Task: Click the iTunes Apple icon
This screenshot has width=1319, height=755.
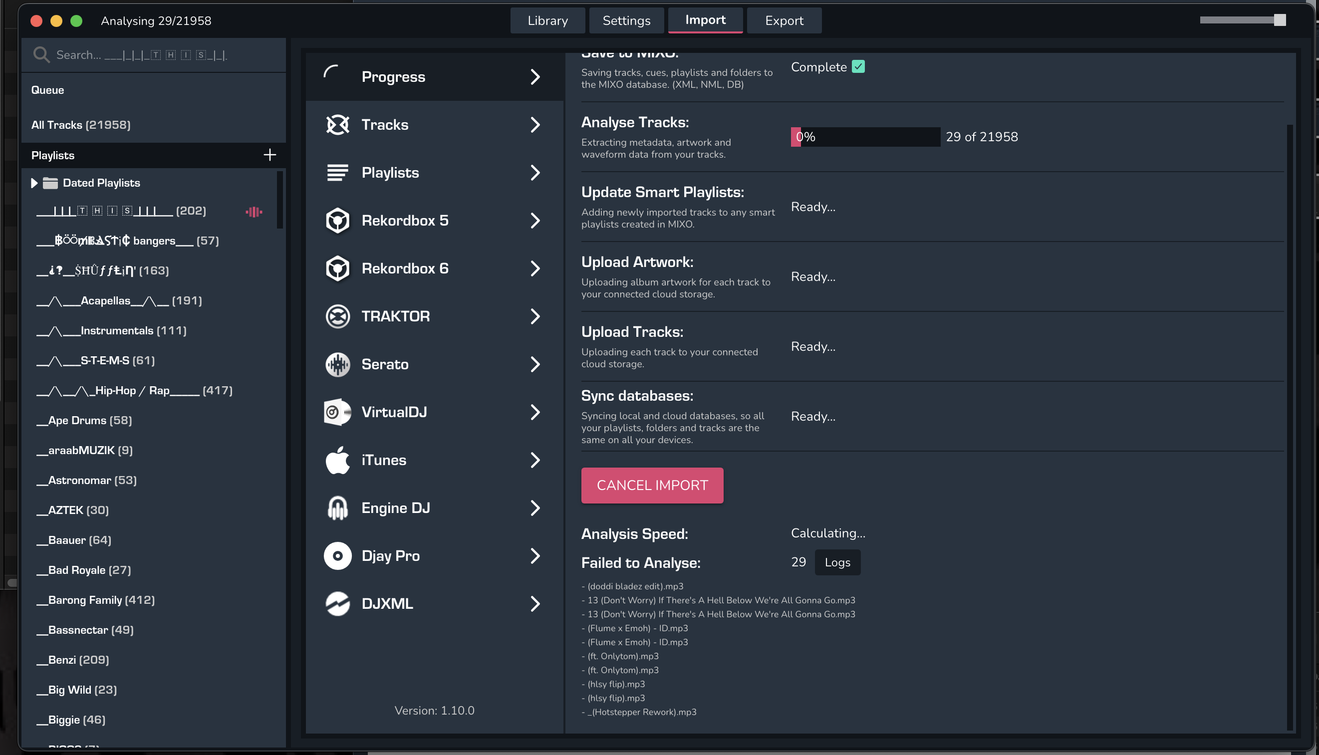Action: tap(337, 460)
